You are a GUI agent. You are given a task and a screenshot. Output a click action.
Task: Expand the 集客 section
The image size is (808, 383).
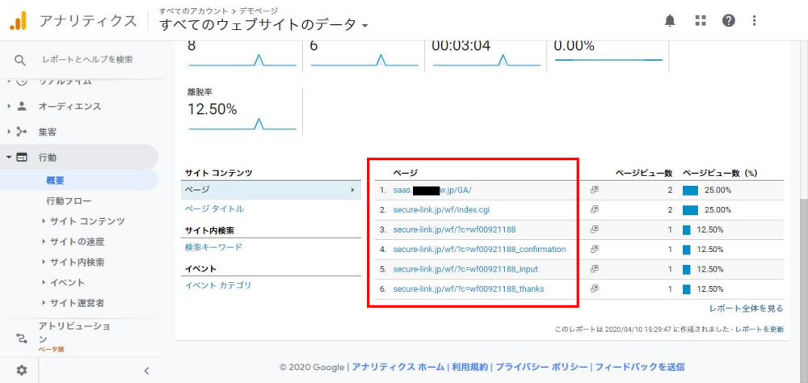pyautogui.click(x=47, y=132)
